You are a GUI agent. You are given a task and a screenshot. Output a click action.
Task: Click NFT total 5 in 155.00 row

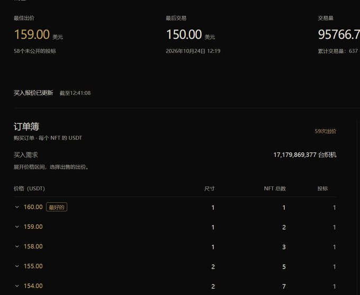[x=284, y=267]
